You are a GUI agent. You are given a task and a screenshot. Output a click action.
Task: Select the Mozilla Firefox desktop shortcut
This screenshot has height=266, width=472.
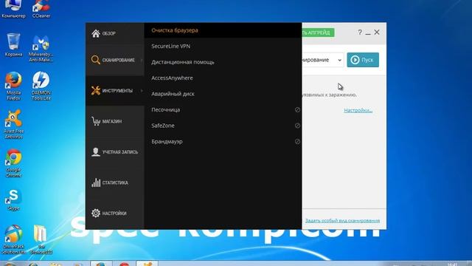13,86
